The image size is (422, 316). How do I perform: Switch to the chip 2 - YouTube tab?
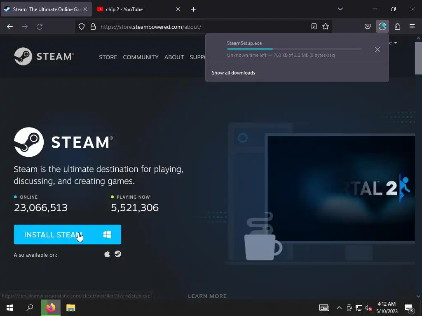tap(139, 9)
